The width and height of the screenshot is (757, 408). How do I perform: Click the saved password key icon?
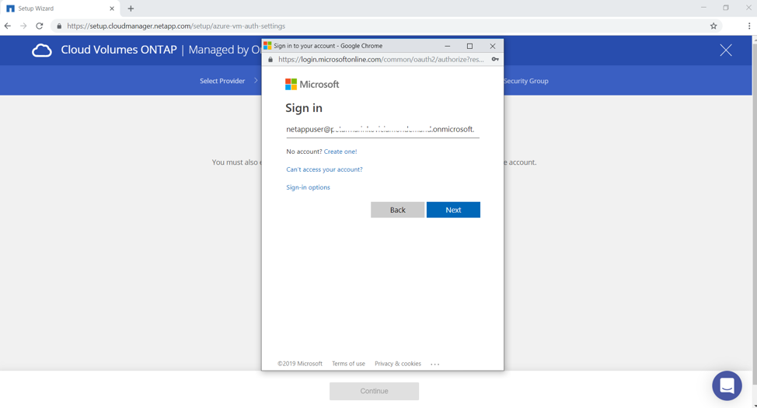(x=495, y=59)
